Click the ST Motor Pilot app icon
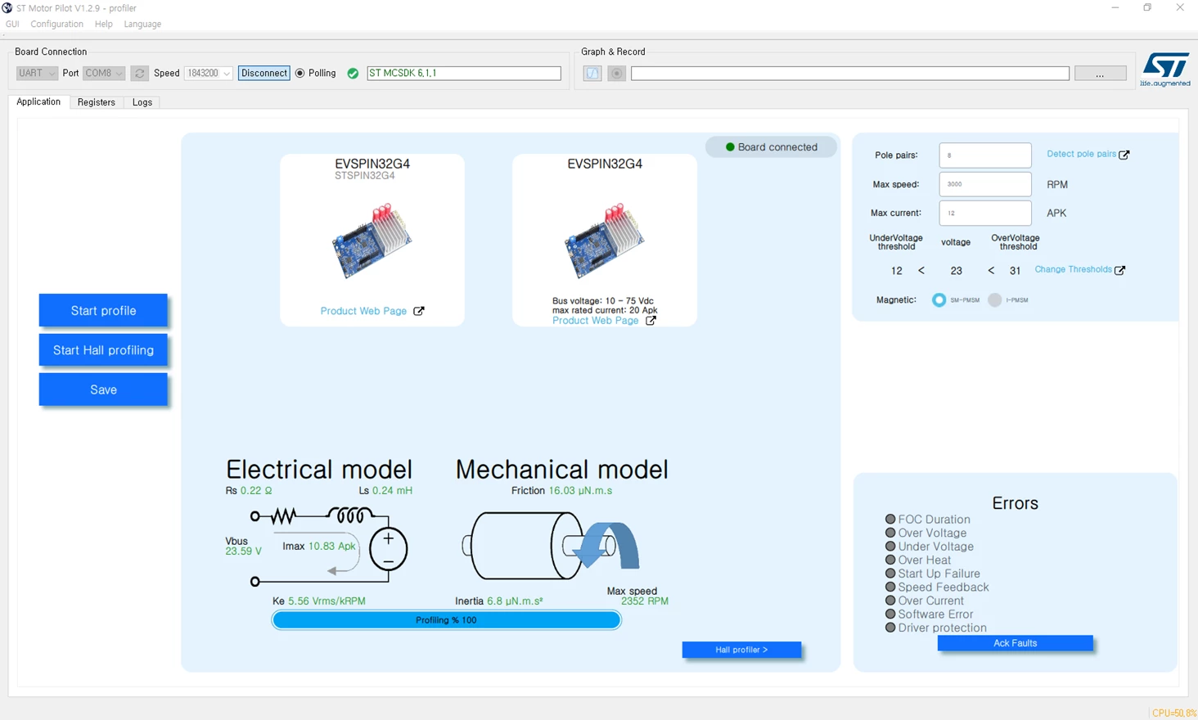 pyautogui.click(x=7, y=8)
